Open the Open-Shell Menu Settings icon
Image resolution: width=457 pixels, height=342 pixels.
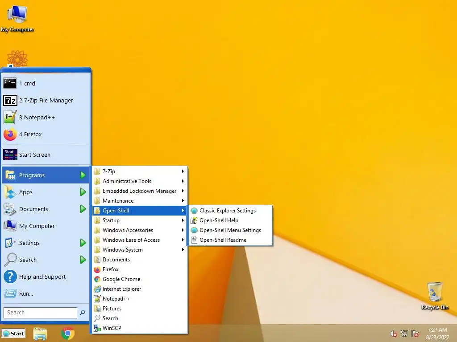tap(194, 230)
